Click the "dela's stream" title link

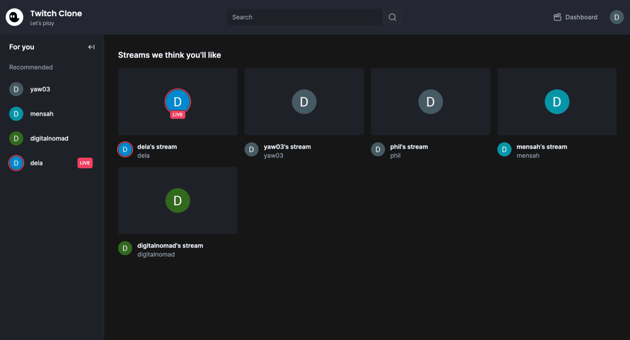(157, 147)
